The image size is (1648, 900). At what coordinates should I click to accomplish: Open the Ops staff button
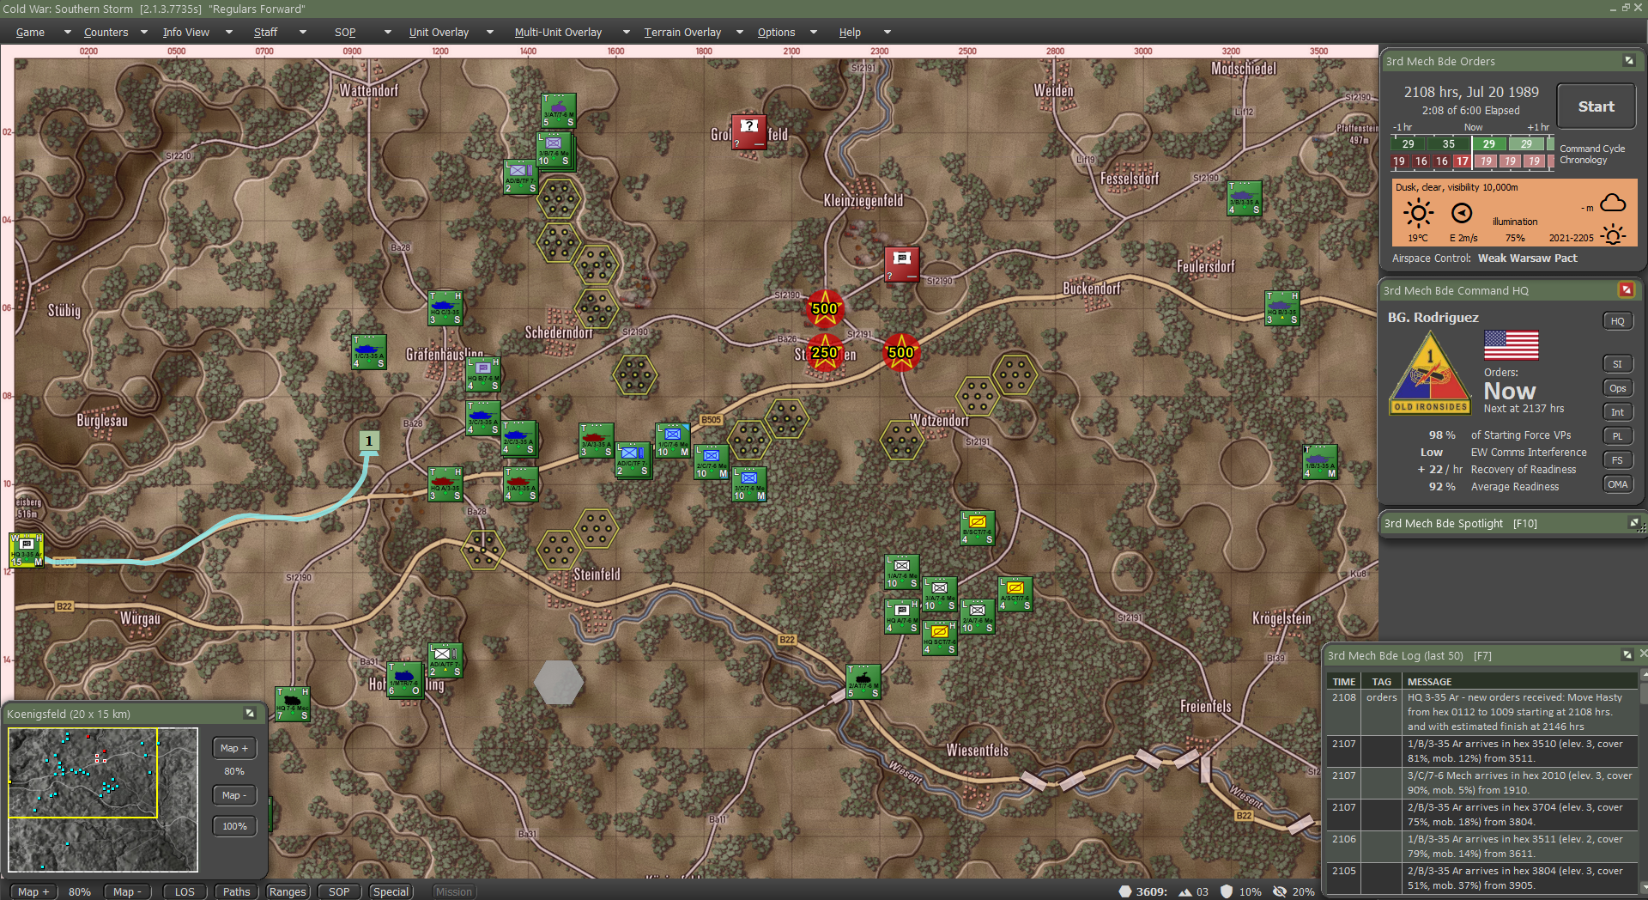1617,388
